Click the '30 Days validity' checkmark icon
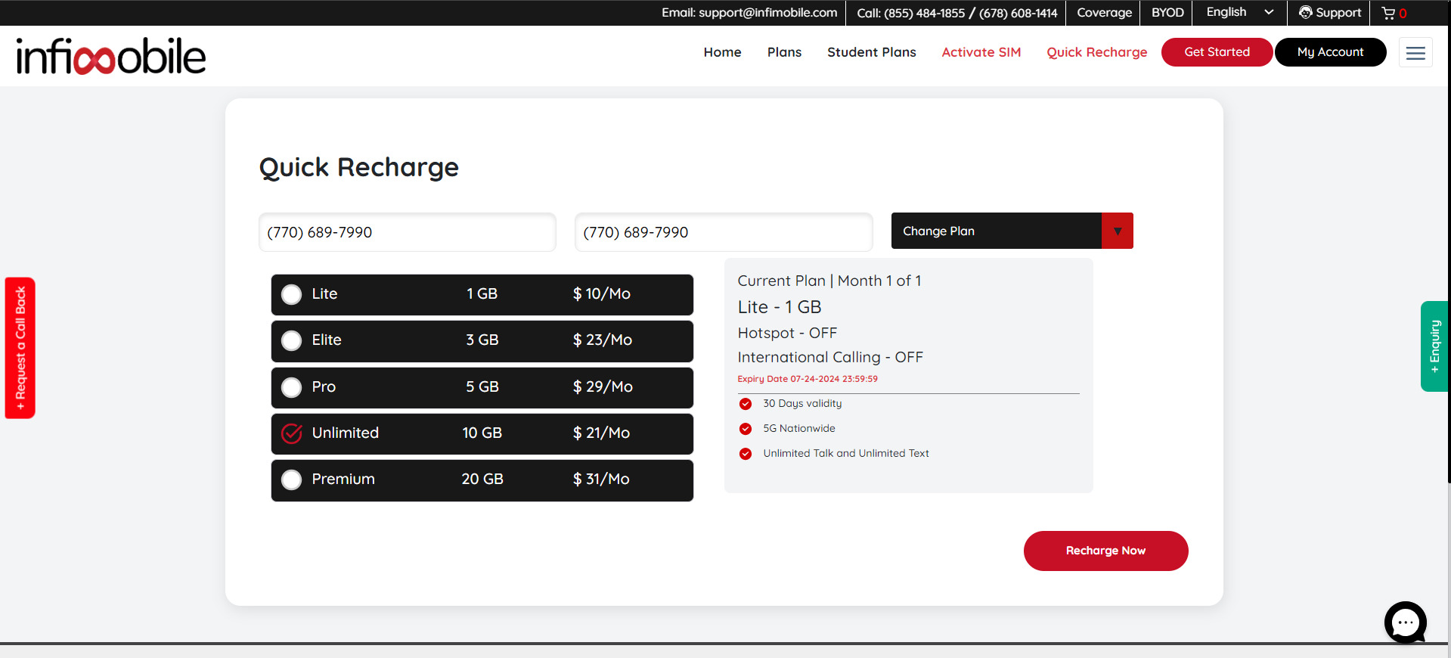 point(746,404)
